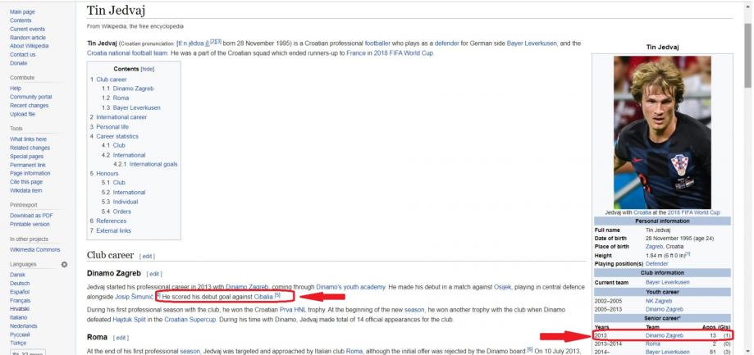Image resolution: width=754 pixels, height=355 pixels.
Task: Switch to Русский language version
Action: [x=20, y=335]
